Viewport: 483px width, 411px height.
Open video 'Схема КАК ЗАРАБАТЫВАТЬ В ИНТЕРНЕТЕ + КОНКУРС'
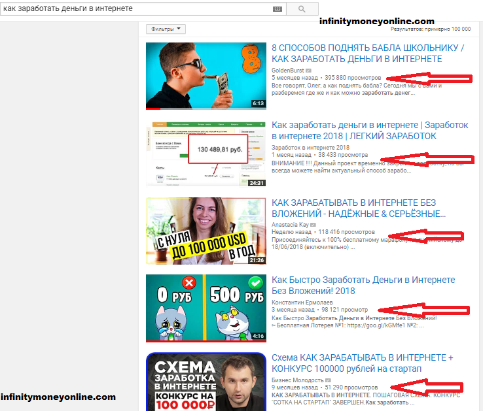pyautogui.click(x=363, y=363)
